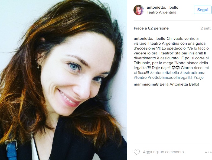The height and width of the screenshot is (160, 212).
Task: Click the heart like icon
Action: [137, 152]
